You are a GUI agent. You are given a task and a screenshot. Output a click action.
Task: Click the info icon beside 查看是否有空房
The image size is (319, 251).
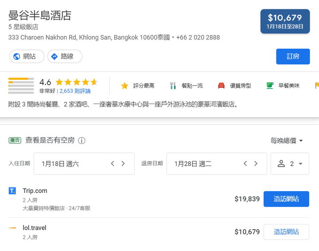(x=82, y=140)
